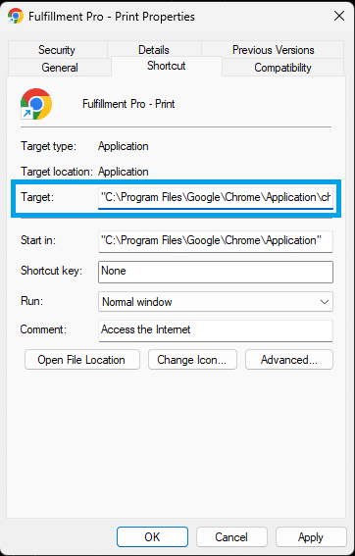
Task: Click Open File Location button
Action: [82, 360]
